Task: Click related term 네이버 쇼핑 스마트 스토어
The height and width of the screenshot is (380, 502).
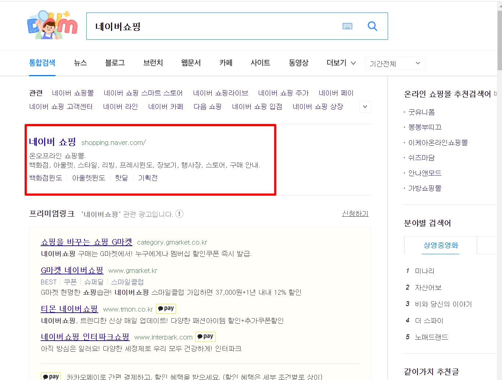Action: coord(143,93)
